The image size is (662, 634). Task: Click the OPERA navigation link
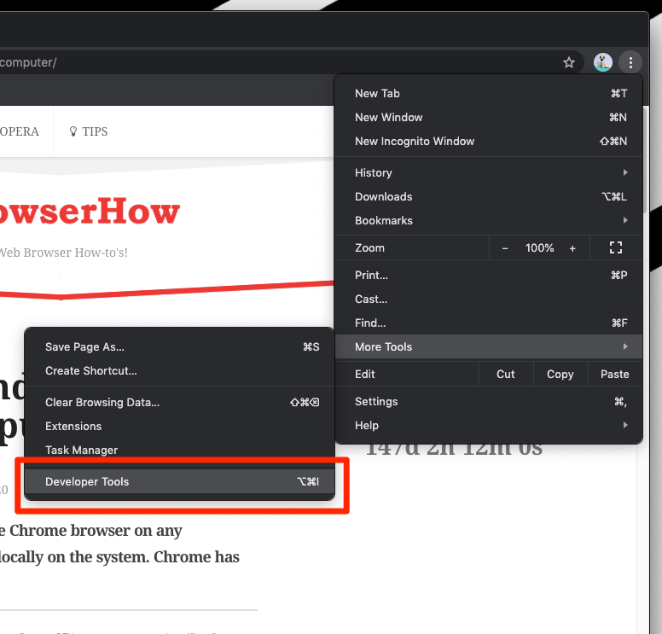pos(19,131)
